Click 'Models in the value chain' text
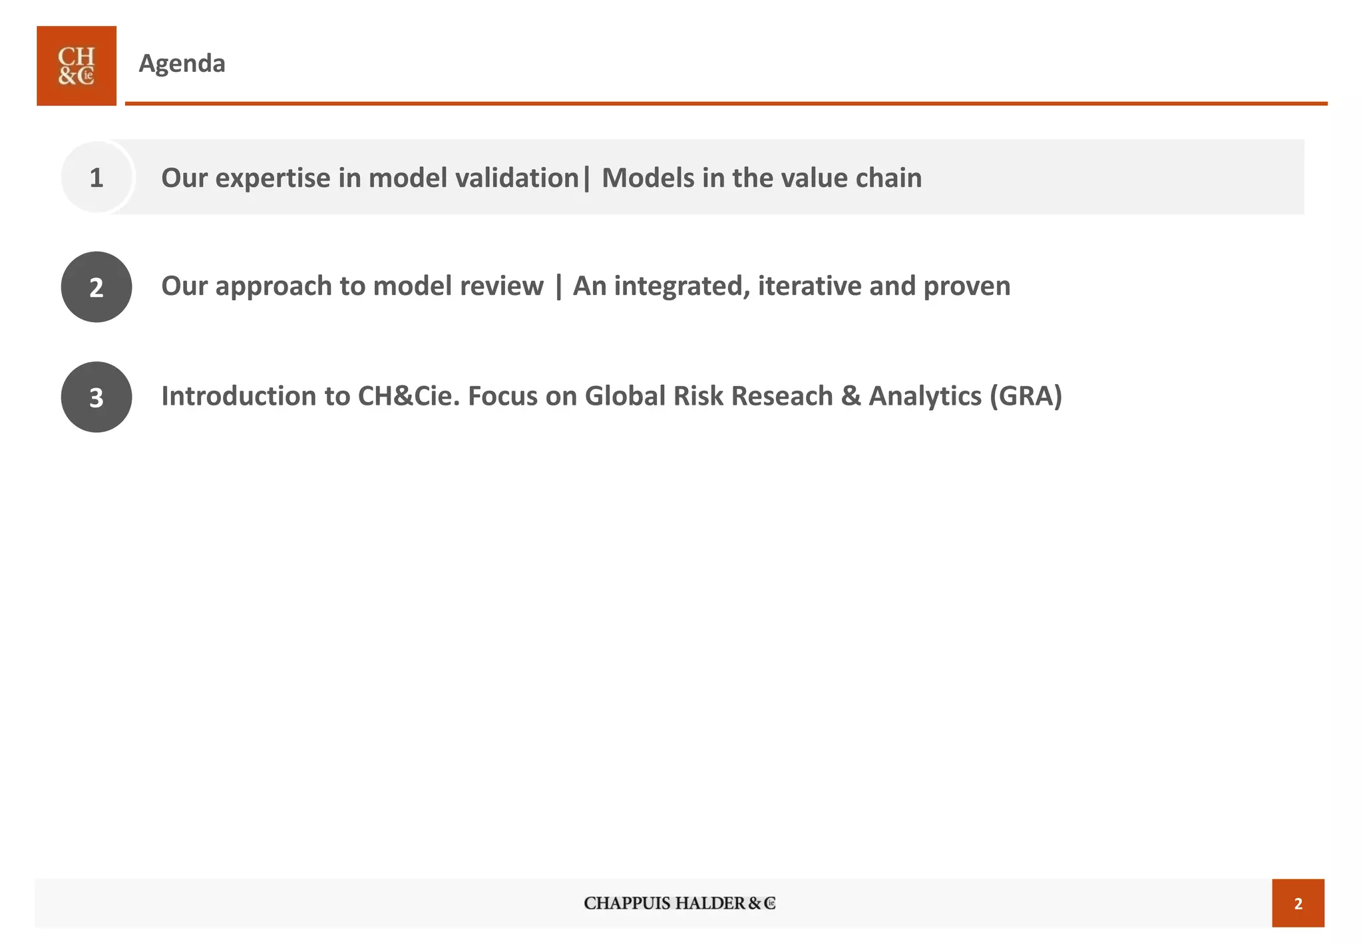 coord(761,178)
